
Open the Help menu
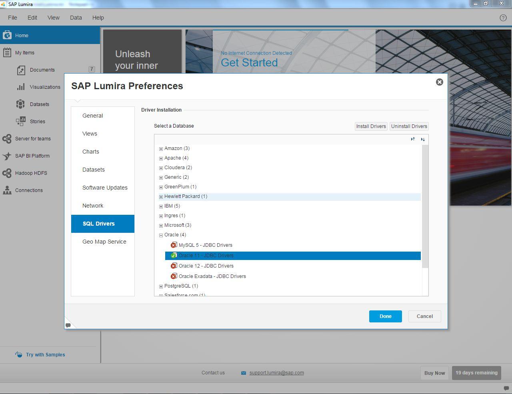tap(98, 18)
